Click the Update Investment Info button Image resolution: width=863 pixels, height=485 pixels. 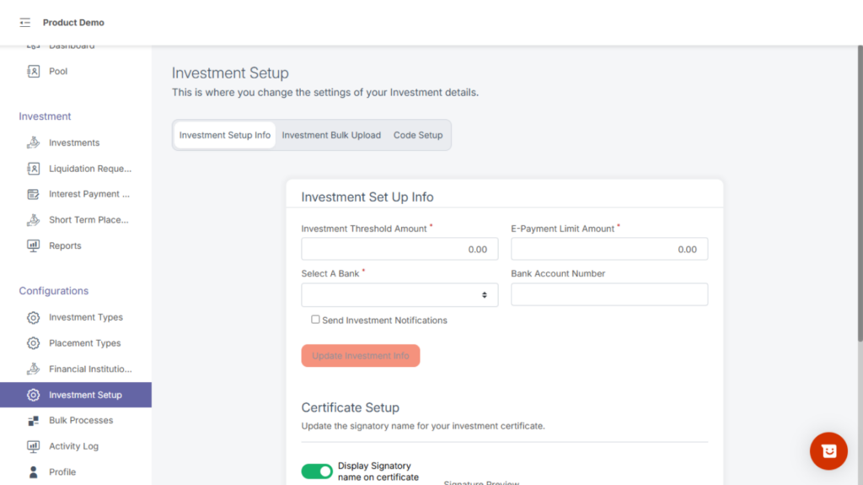[x=361, y=356]
